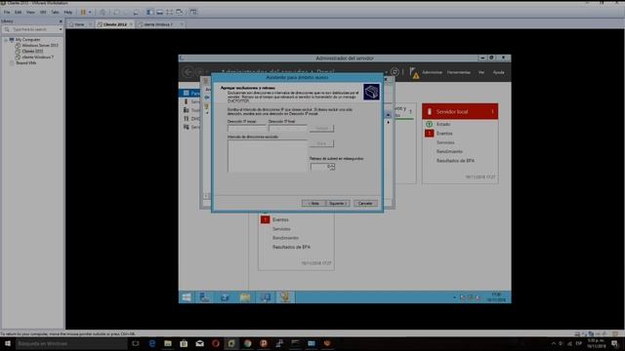Image resolution: width=625 pixels, height=351 pixels.
Task: Click the red Eventos alert badge in the lower tile
Action: click(265, 219)
